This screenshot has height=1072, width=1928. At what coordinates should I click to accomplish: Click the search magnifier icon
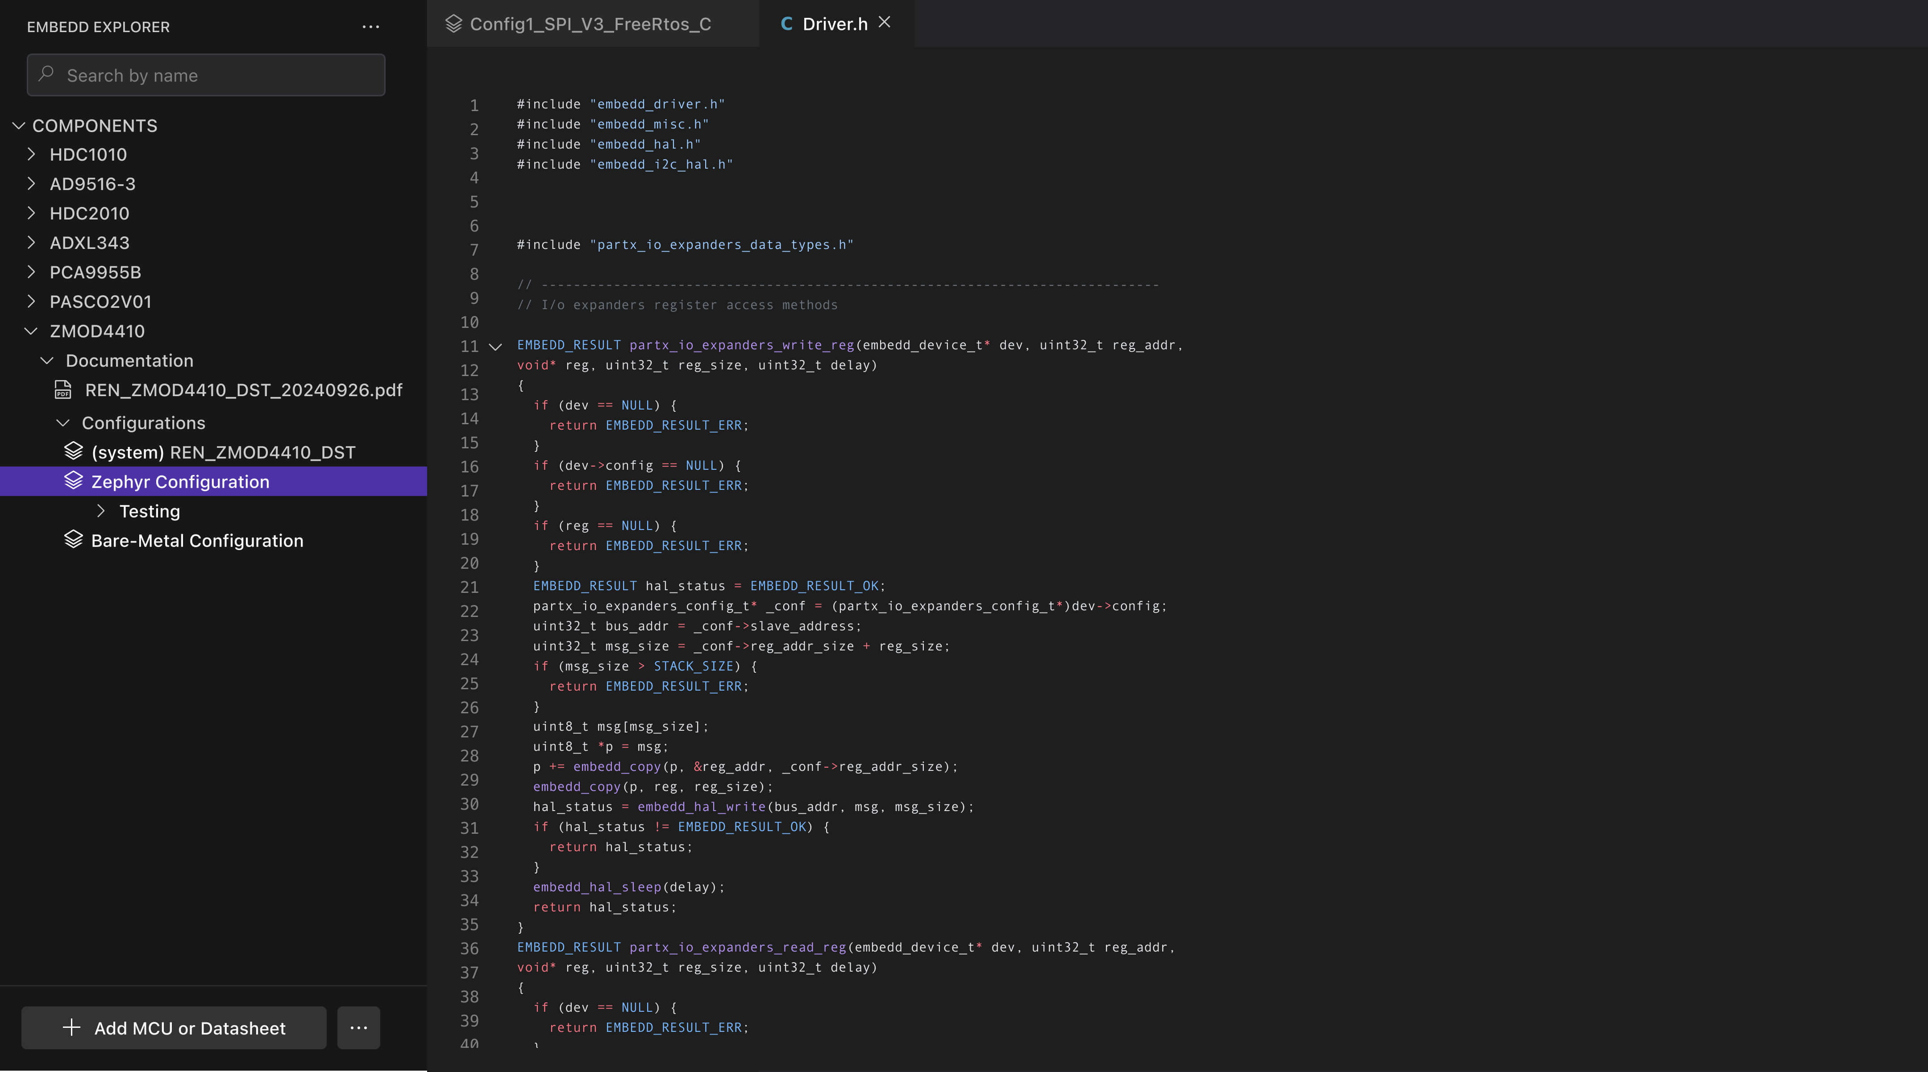(x=46, y=74)
